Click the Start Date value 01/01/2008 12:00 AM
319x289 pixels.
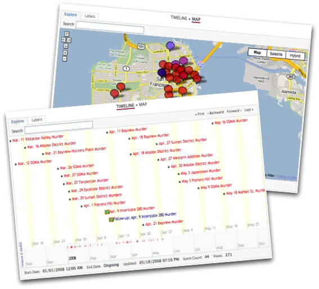pyautogui.click(x=62, y=269)
